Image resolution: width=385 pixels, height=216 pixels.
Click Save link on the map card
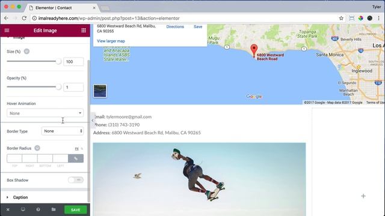point(198,26)
